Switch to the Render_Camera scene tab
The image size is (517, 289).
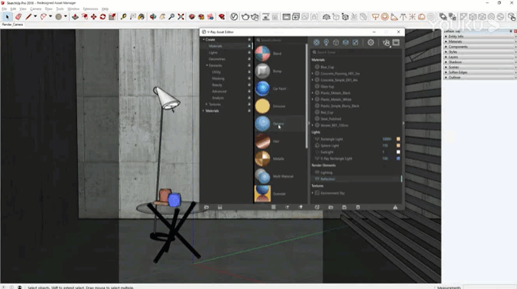tap(12, 25)
